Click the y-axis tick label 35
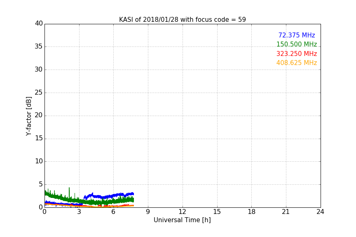Image resolution: width=356 pixels, height=237 pixels. pos(39,46)
